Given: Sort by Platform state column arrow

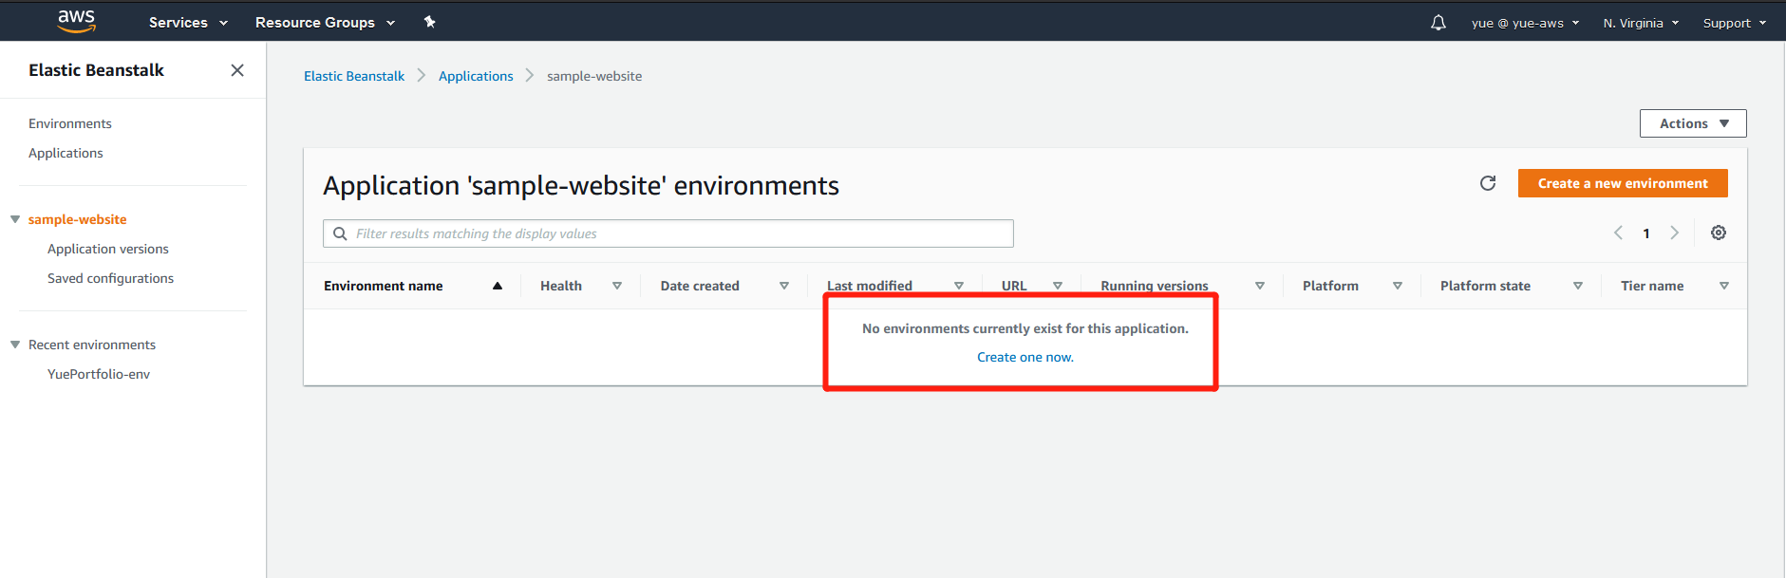Looking at the screenshot, I should (x=1578, y=286).
